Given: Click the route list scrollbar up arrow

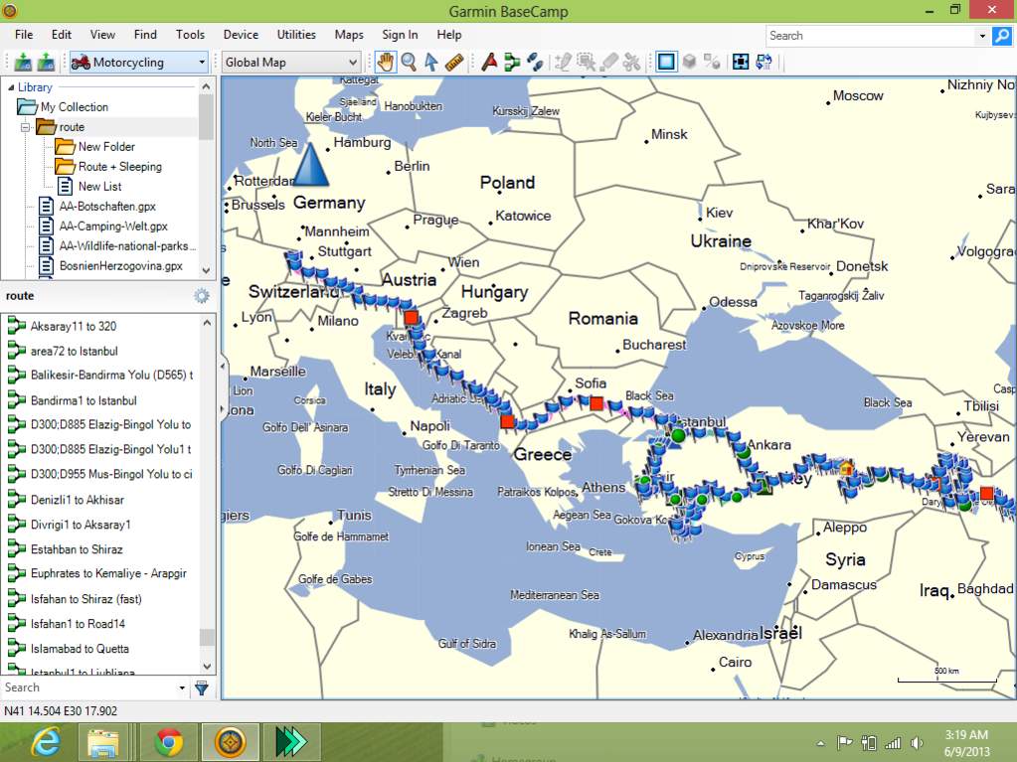Looking at the screenshot, I should (207, 323).
